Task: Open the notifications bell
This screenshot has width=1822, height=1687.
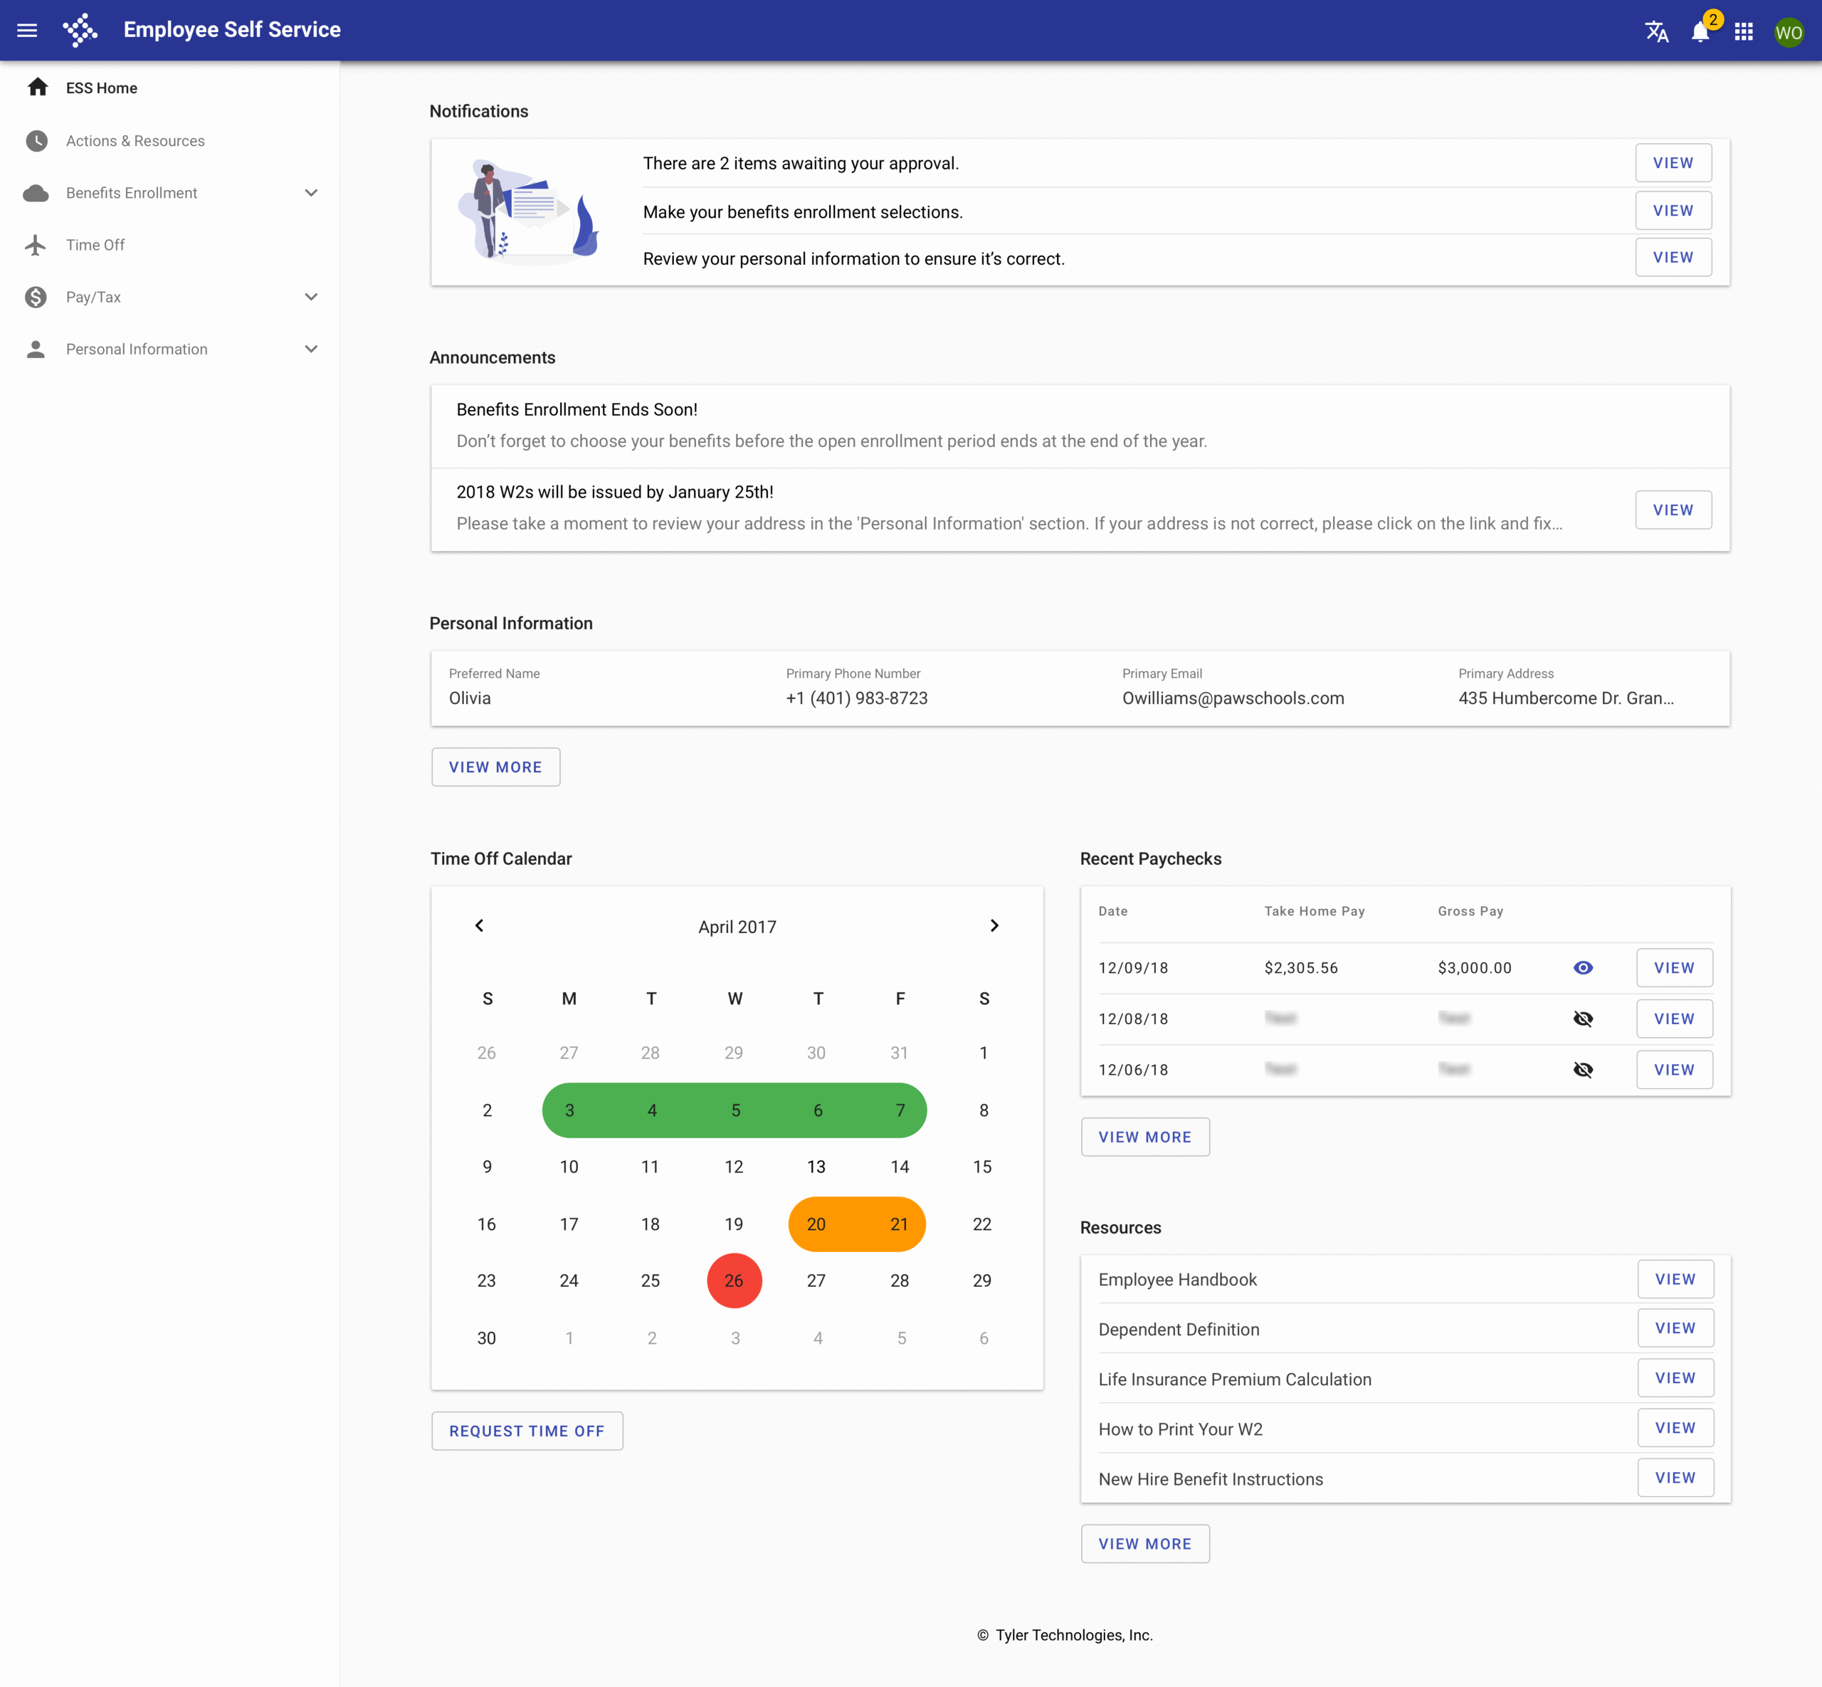Action: pos(1700,32)
